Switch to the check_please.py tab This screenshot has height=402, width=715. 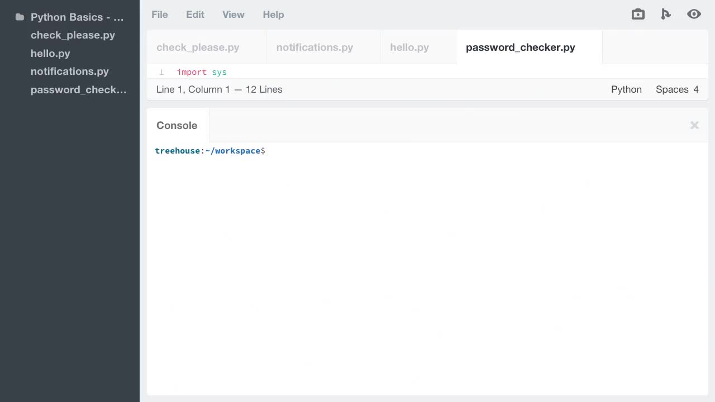pyautogui.click(x=198, y=47)
